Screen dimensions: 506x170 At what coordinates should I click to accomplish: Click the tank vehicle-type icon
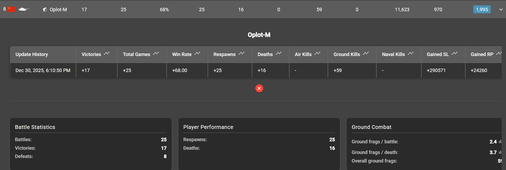tap(24, 9)
